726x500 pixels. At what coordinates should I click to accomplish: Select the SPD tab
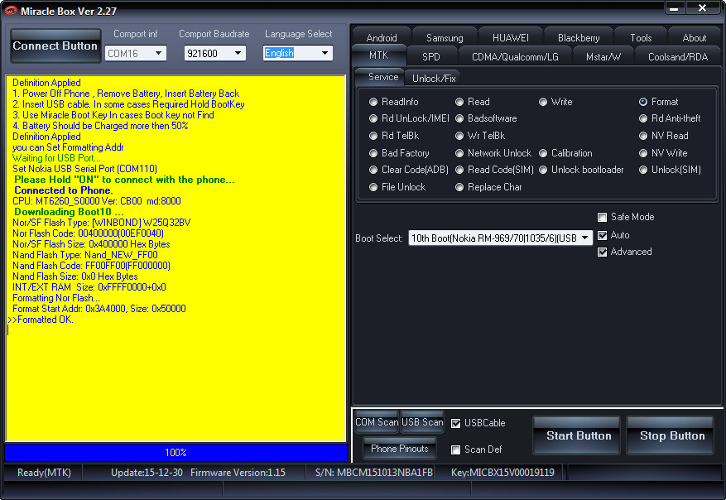pyautogui.click(x=431, y=57)
